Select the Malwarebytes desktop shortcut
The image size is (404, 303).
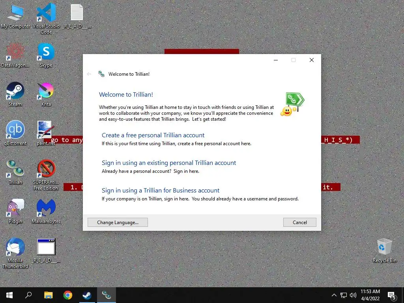click(x=46, y=211)
